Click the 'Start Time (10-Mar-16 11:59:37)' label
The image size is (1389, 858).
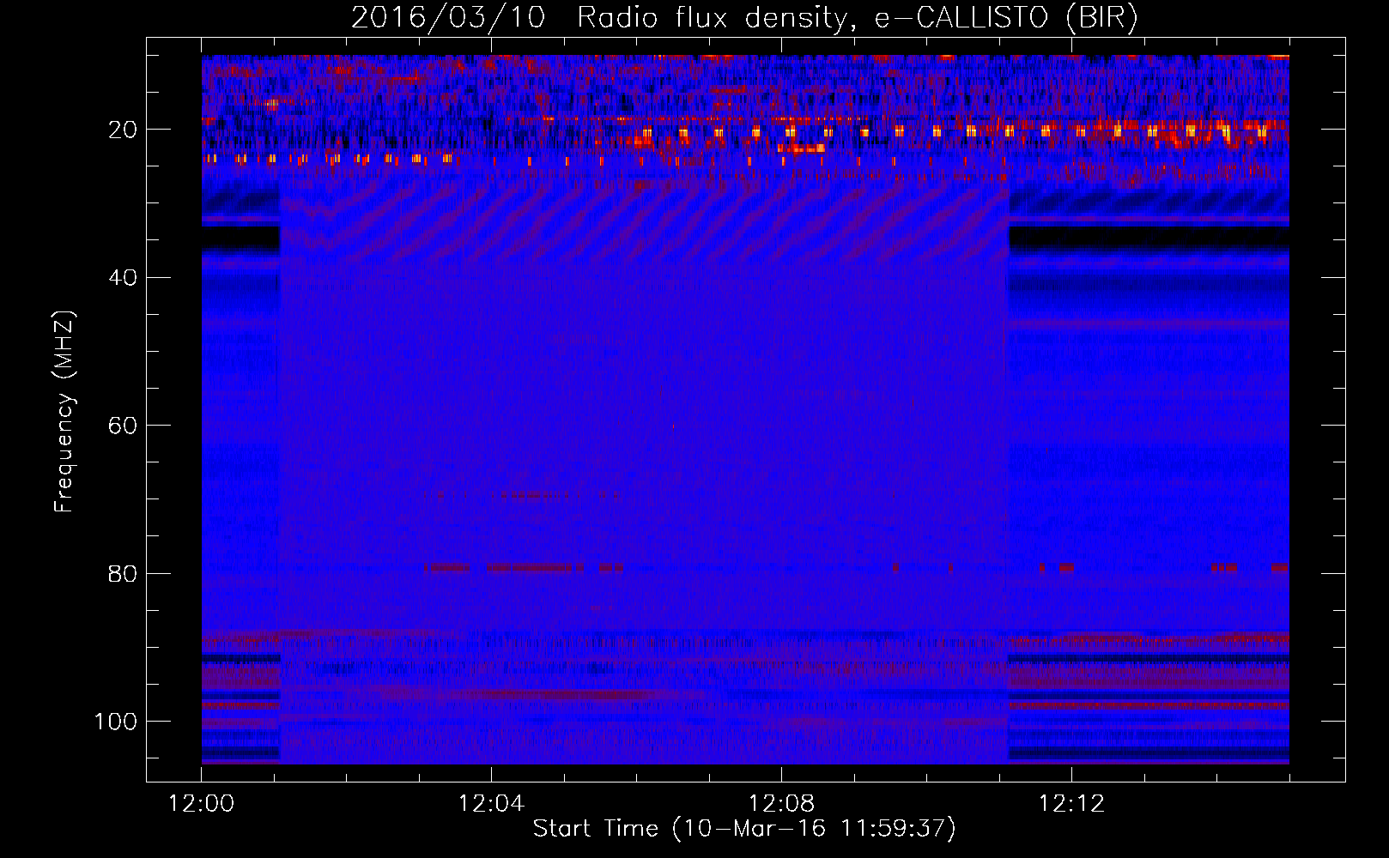pos(744,829)
